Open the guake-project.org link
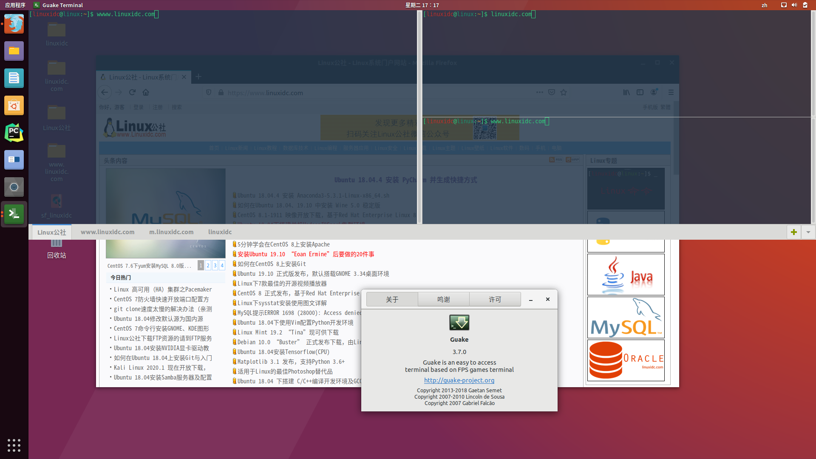This screenshot has height=459, width=816. click(x=459, y=380)
